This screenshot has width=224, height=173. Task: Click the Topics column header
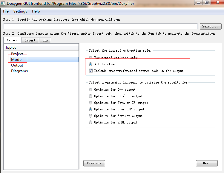[41, 47]
